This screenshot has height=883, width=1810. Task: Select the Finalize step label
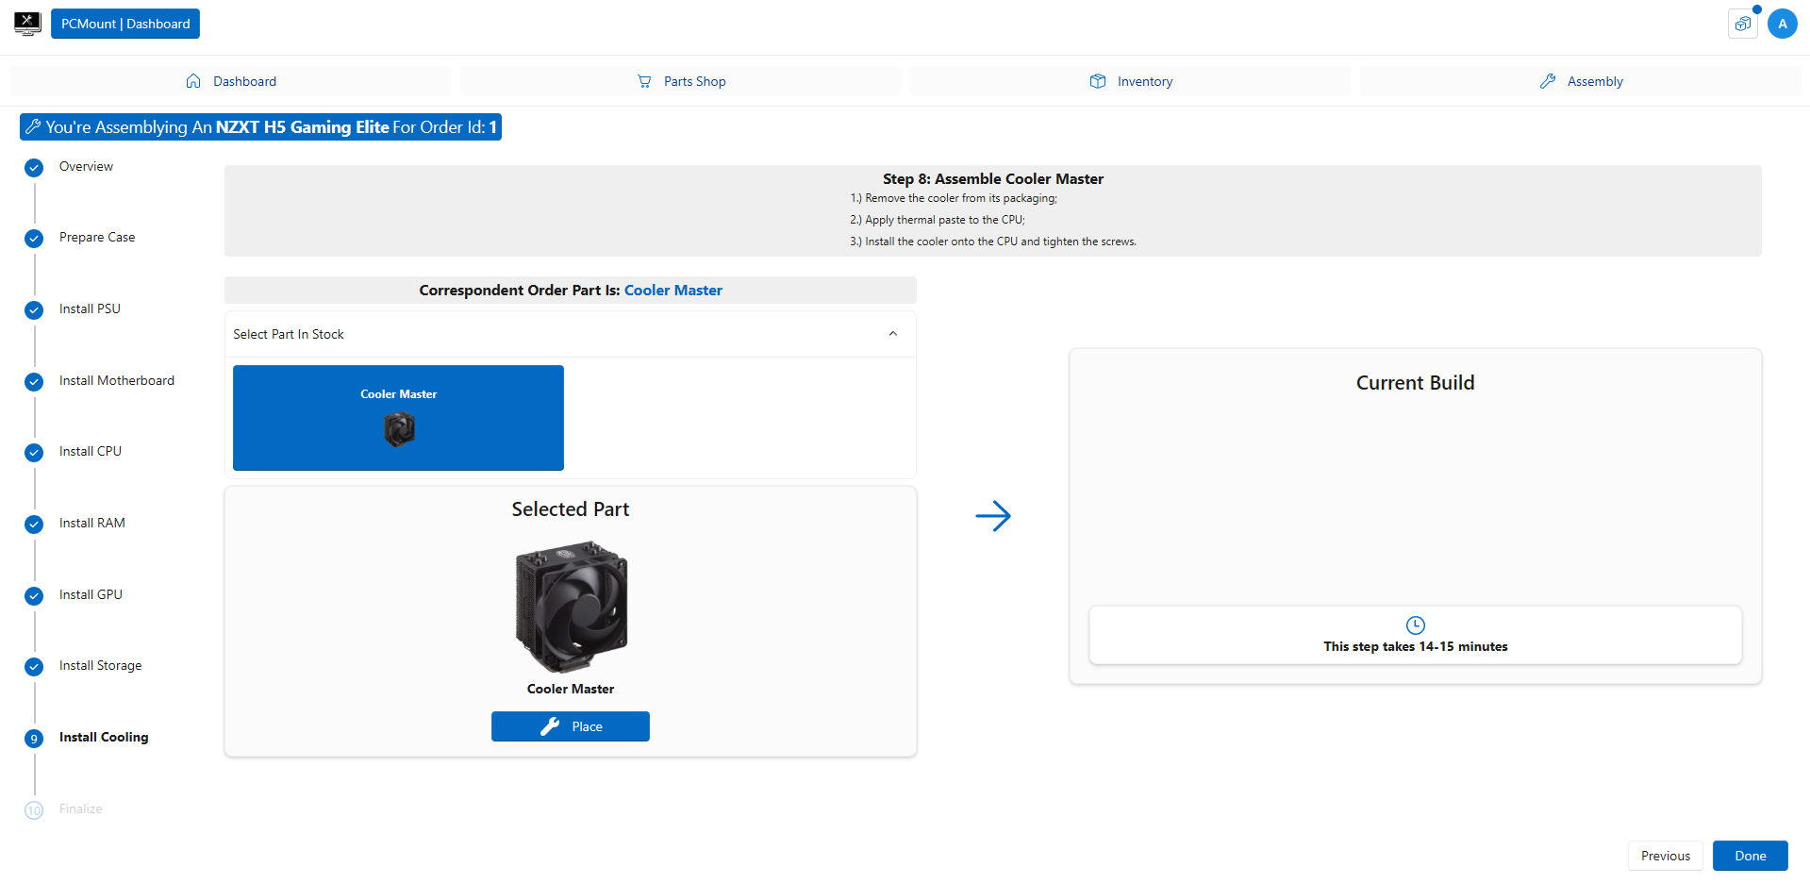[x=81, y=808]
